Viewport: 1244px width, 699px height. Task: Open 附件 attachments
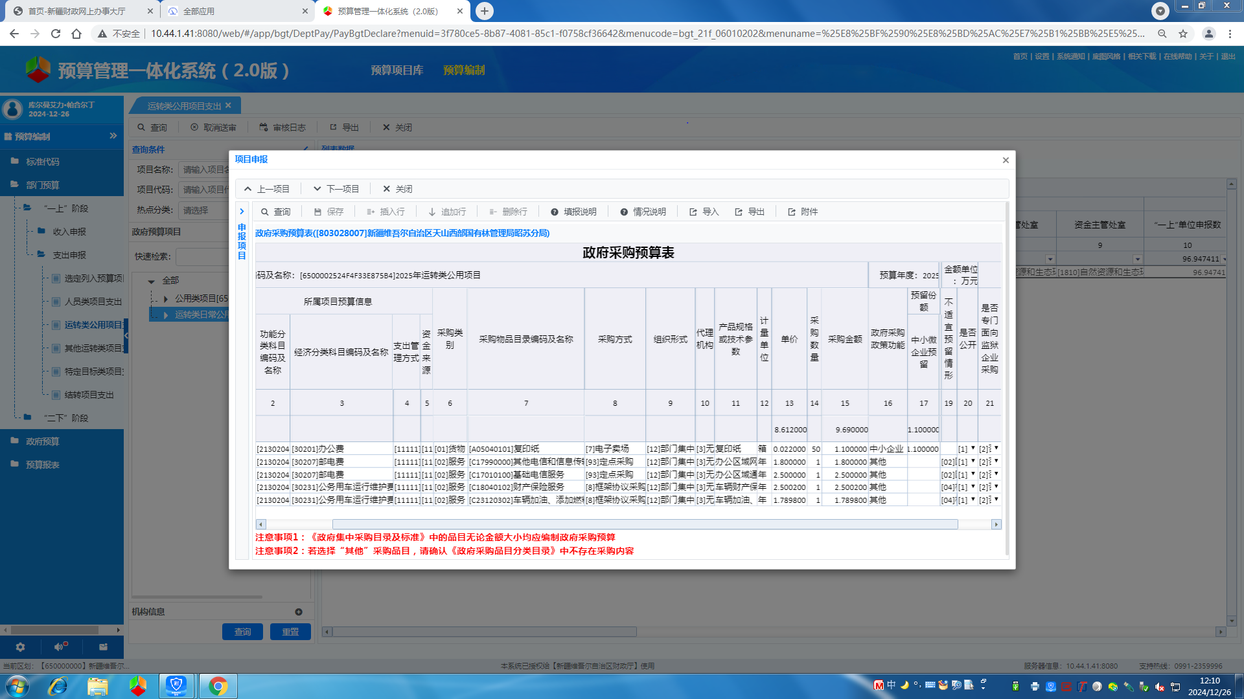point(802,212)
